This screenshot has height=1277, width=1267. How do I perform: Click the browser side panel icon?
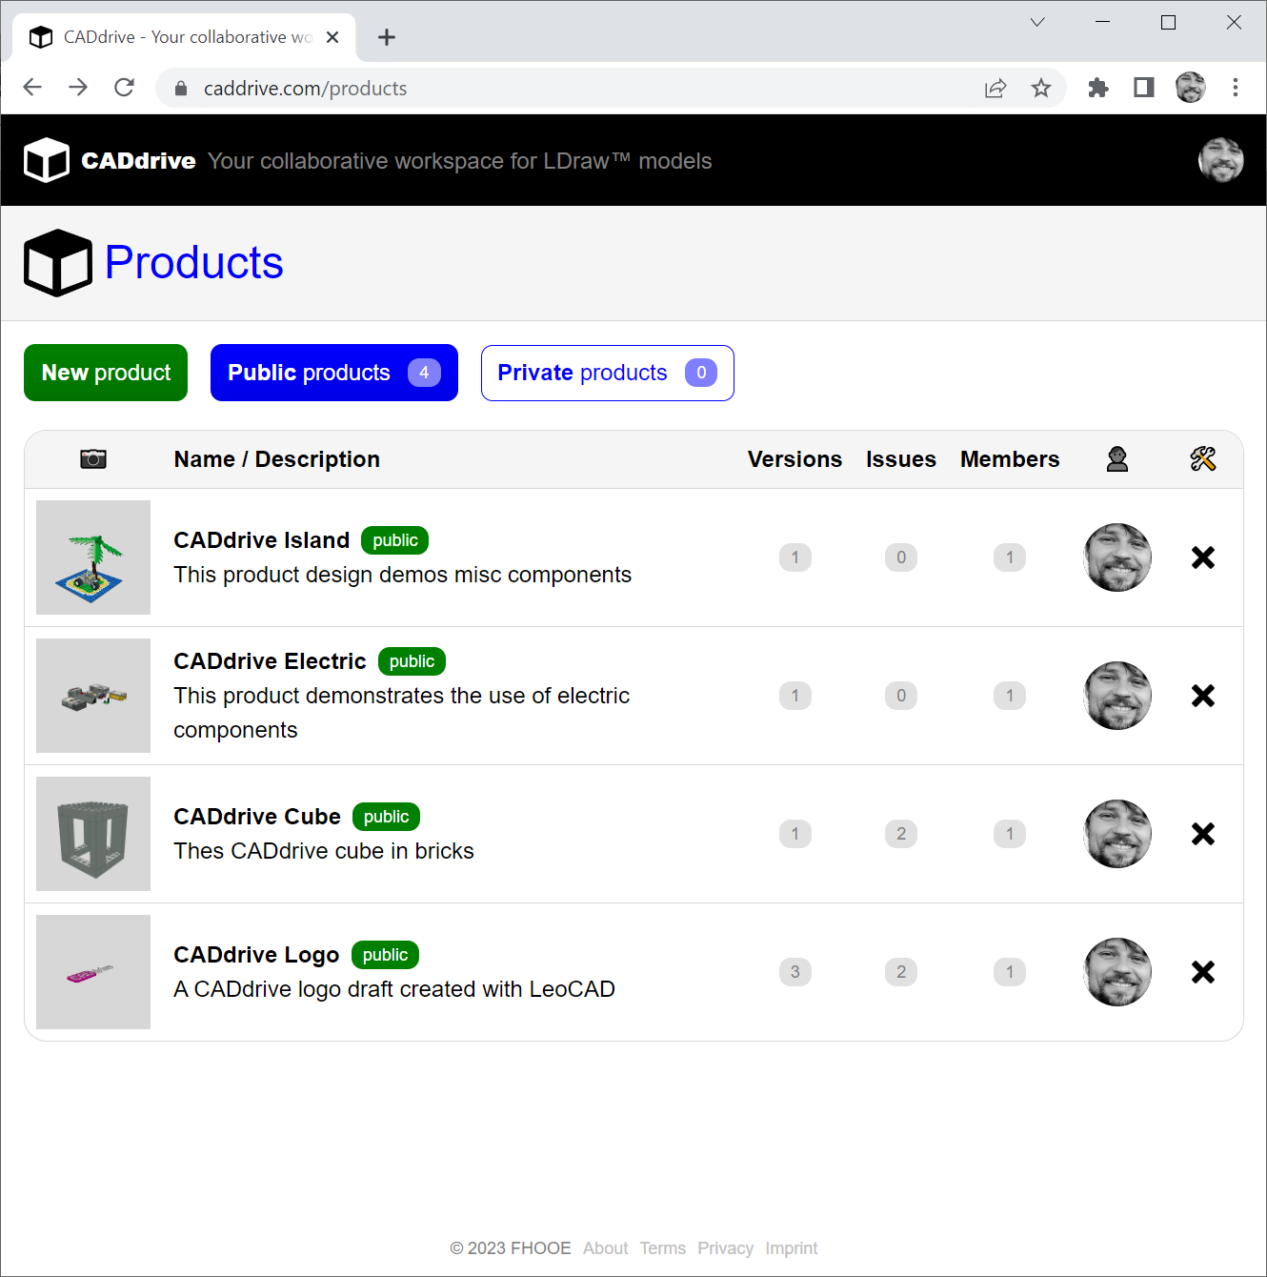[x=1143, y=88]
